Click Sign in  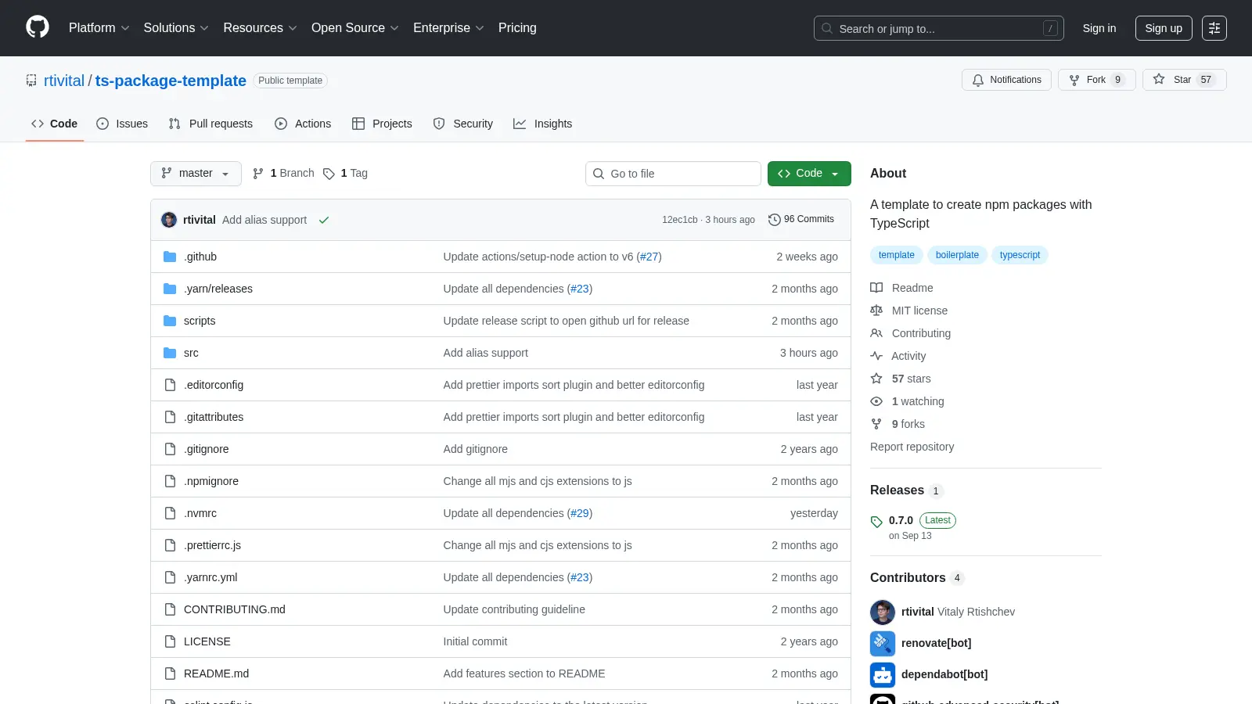[1099, 28]
